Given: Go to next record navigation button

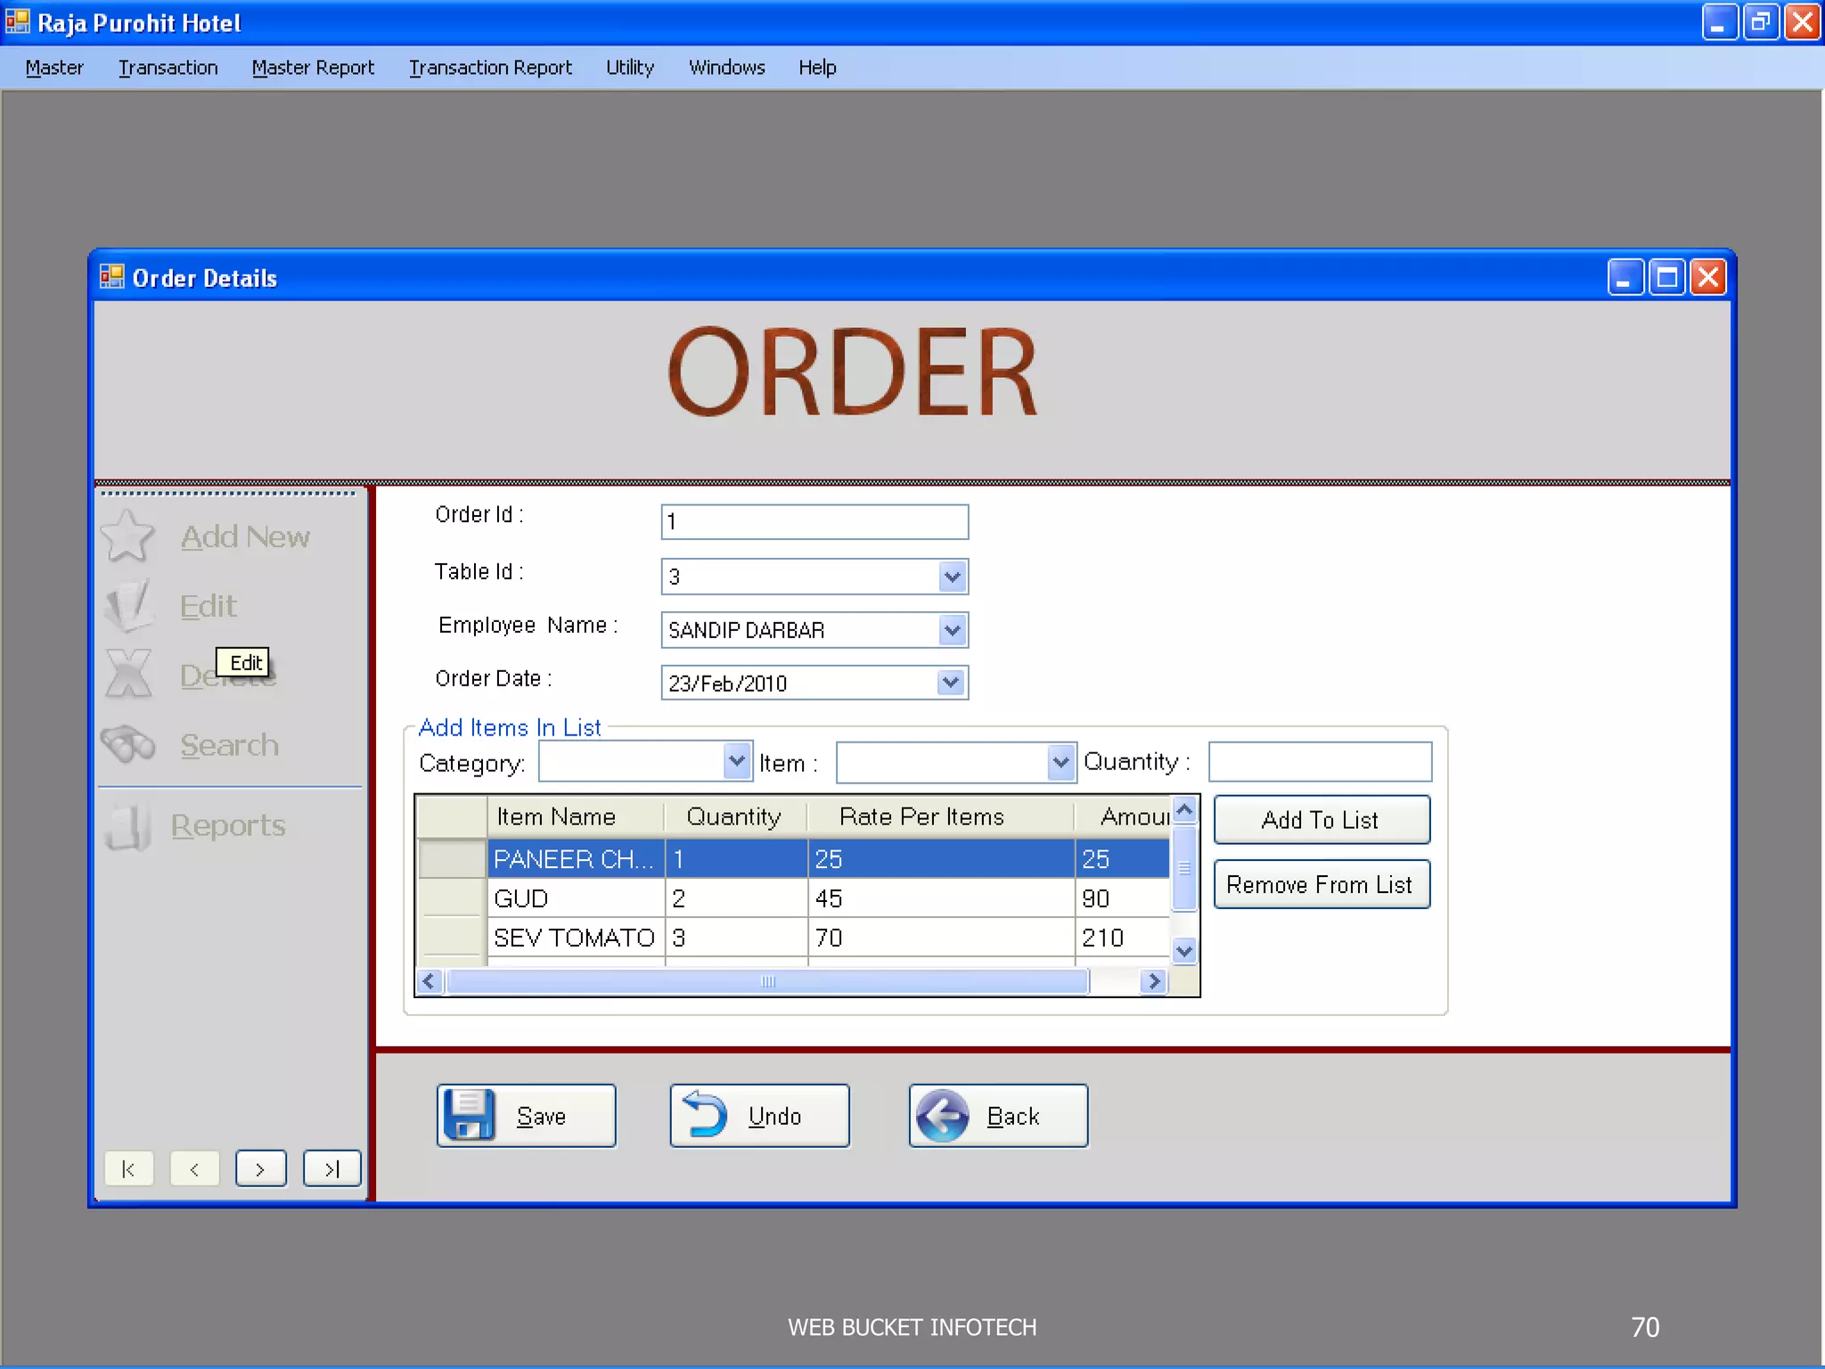Looking at the screenshot, I should click(x=261, y=1168).
